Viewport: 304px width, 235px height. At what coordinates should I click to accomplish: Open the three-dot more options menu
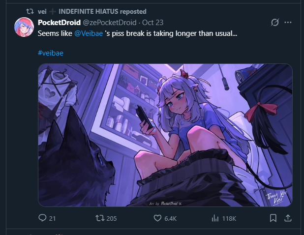pyautogui.click(x=288, y=22)
